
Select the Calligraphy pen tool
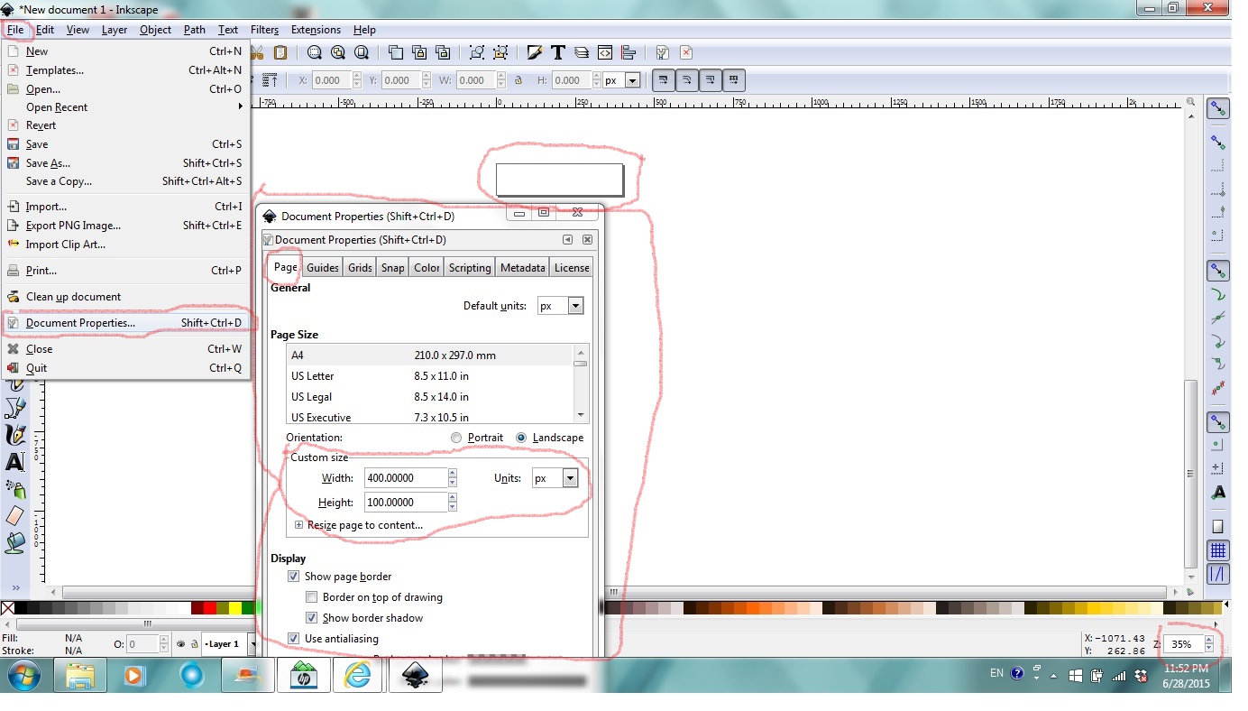[x=14, y=435]
